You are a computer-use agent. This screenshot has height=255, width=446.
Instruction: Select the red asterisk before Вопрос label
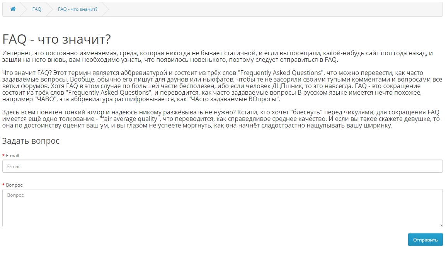pyautogui.click(x=3, y=185)
